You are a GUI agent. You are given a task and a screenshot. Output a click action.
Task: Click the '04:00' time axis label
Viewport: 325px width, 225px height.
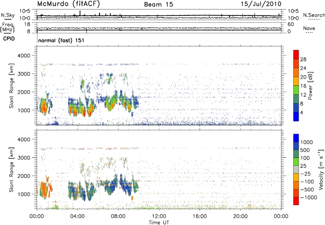coord(78,216)
